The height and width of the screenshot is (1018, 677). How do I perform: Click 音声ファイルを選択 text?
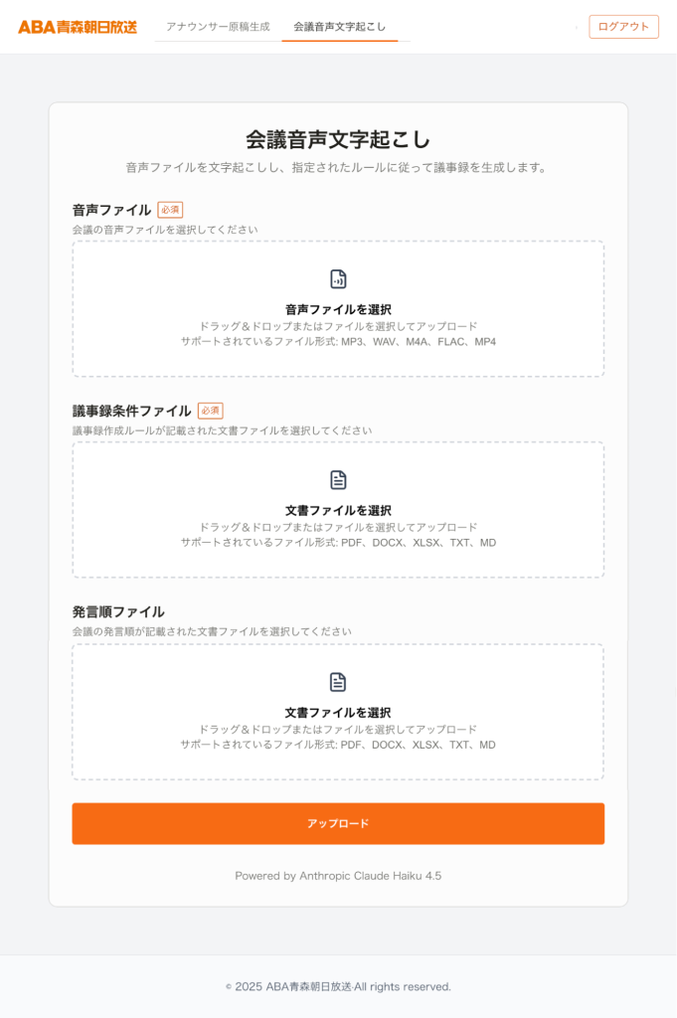point(338,309)
